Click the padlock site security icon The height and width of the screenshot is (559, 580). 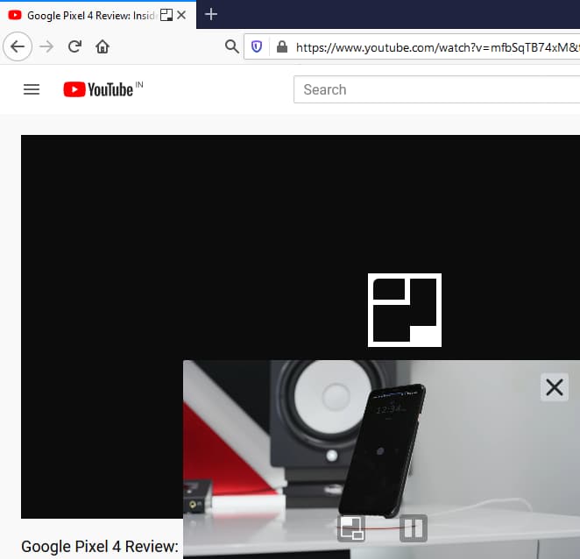(x=281, y=46)
